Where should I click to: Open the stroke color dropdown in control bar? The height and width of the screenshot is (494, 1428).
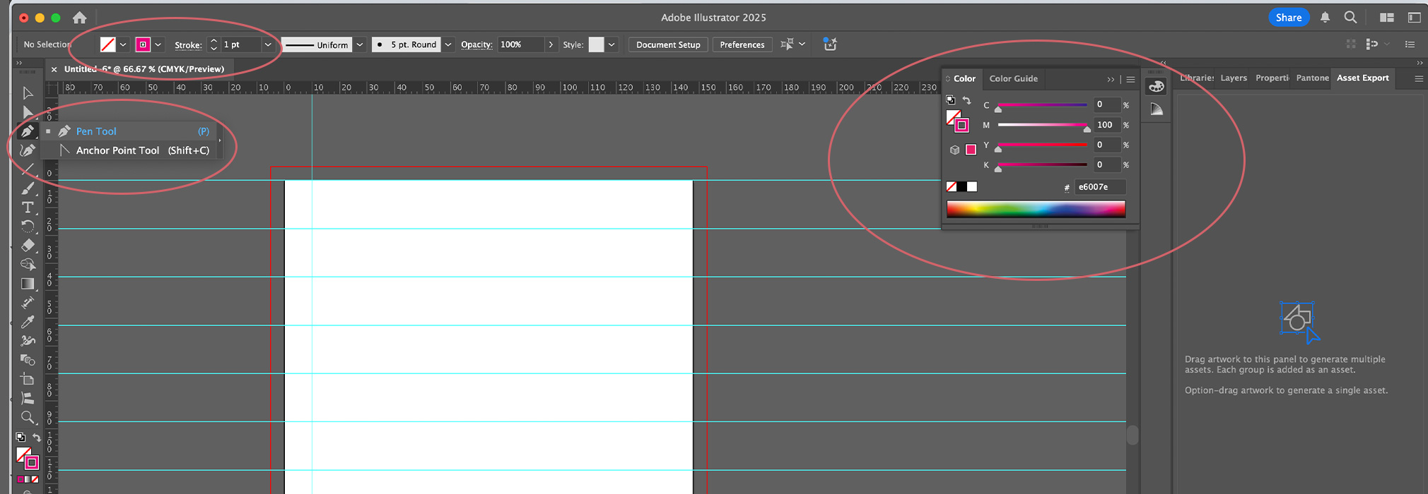tap(158, 44)
